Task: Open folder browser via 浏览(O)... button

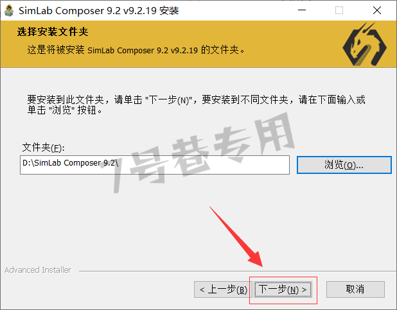Action: click(344, 165)
